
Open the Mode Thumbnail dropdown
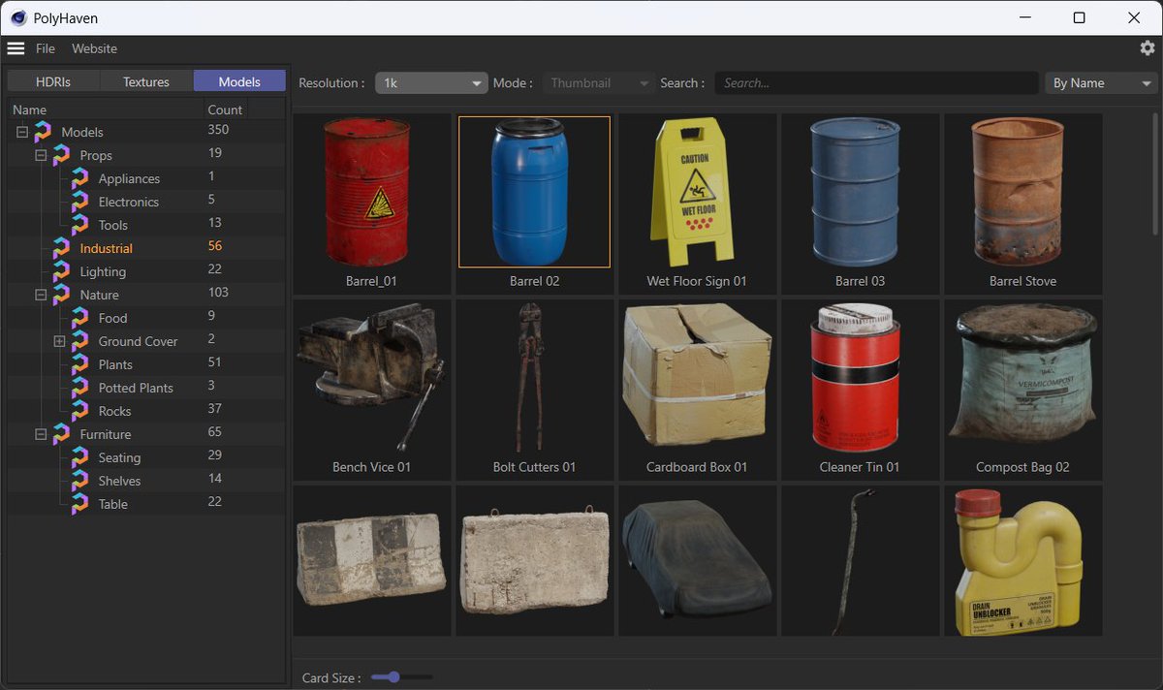(x=600, y=83)
